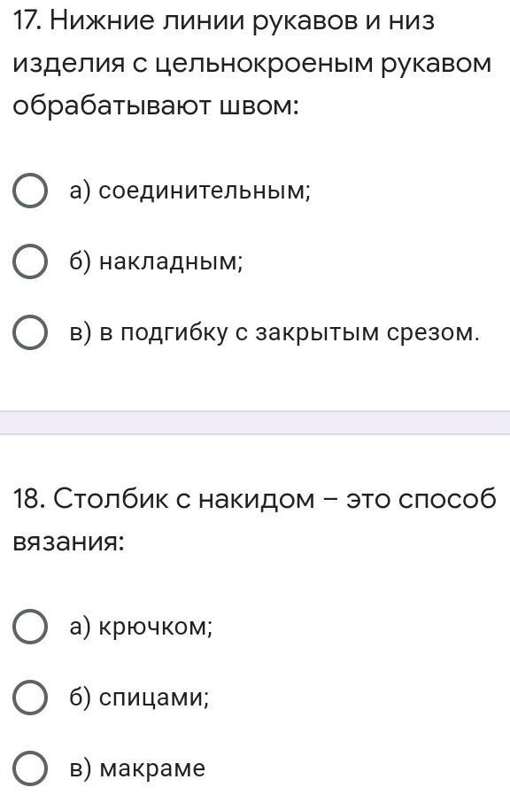Click the answer text 'накладным;'
This screenshot has height=803, width=510.
pos(171,261)
